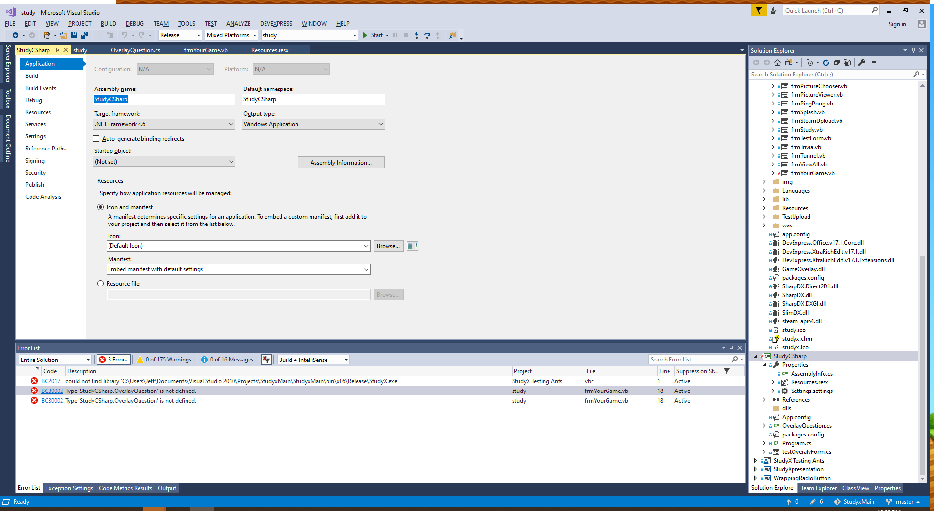Expand the StudyX Testing Ants project node

(756, 461)
